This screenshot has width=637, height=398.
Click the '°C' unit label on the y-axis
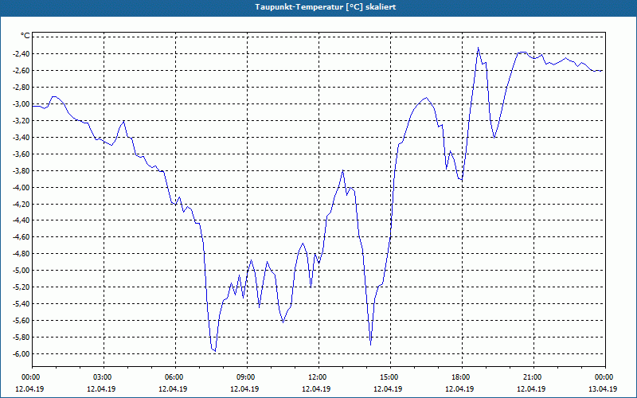(x=25, y=36)
